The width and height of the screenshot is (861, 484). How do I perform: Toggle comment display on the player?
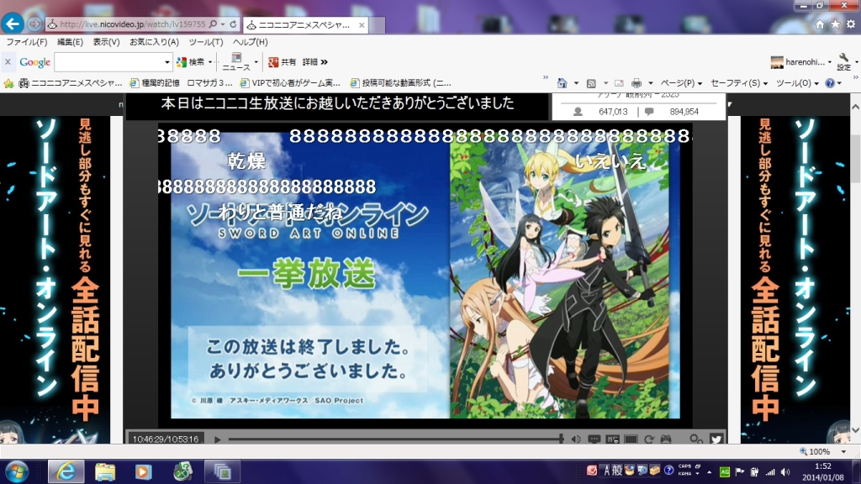594,439
